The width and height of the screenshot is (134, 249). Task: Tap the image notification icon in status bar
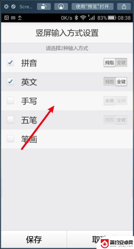tap(6, 18)
